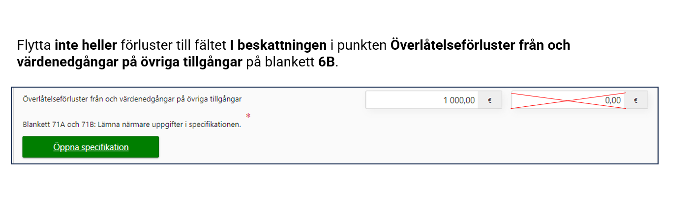Image resolution: width=694 pixels, height=222 pixels.
Task: Click bold "Överlåtelseförluster från och" in the instruction
Action: (480, 46)
